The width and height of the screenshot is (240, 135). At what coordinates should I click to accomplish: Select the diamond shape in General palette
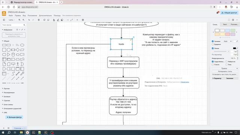(x=18, y=50)
